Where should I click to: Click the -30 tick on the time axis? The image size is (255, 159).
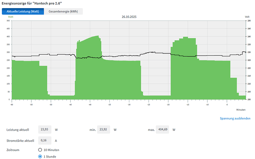(x=129, y=104)
